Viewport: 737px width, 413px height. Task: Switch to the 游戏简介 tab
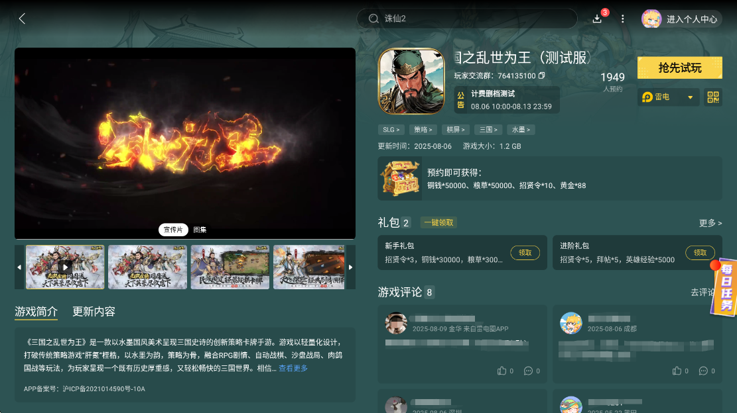[36, 312]
